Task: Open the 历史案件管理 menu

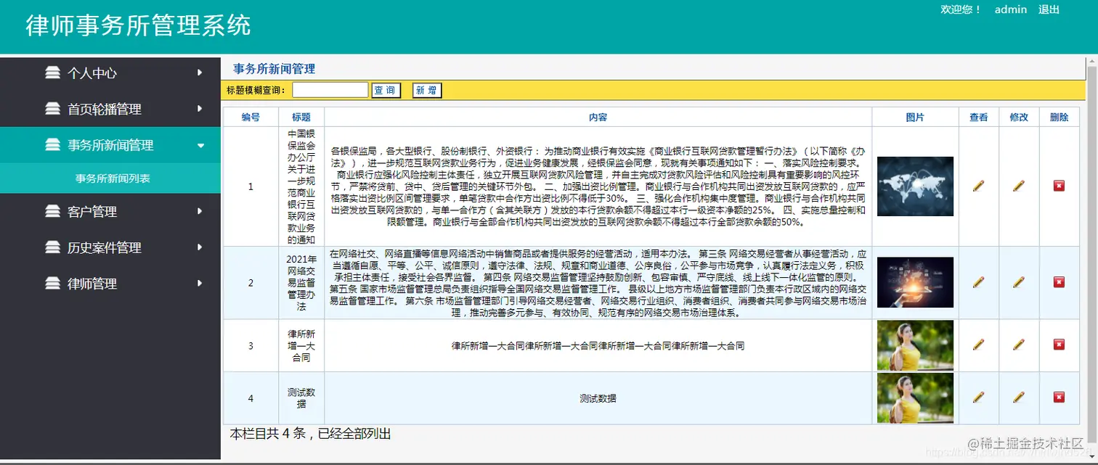Action: (110, 247)
